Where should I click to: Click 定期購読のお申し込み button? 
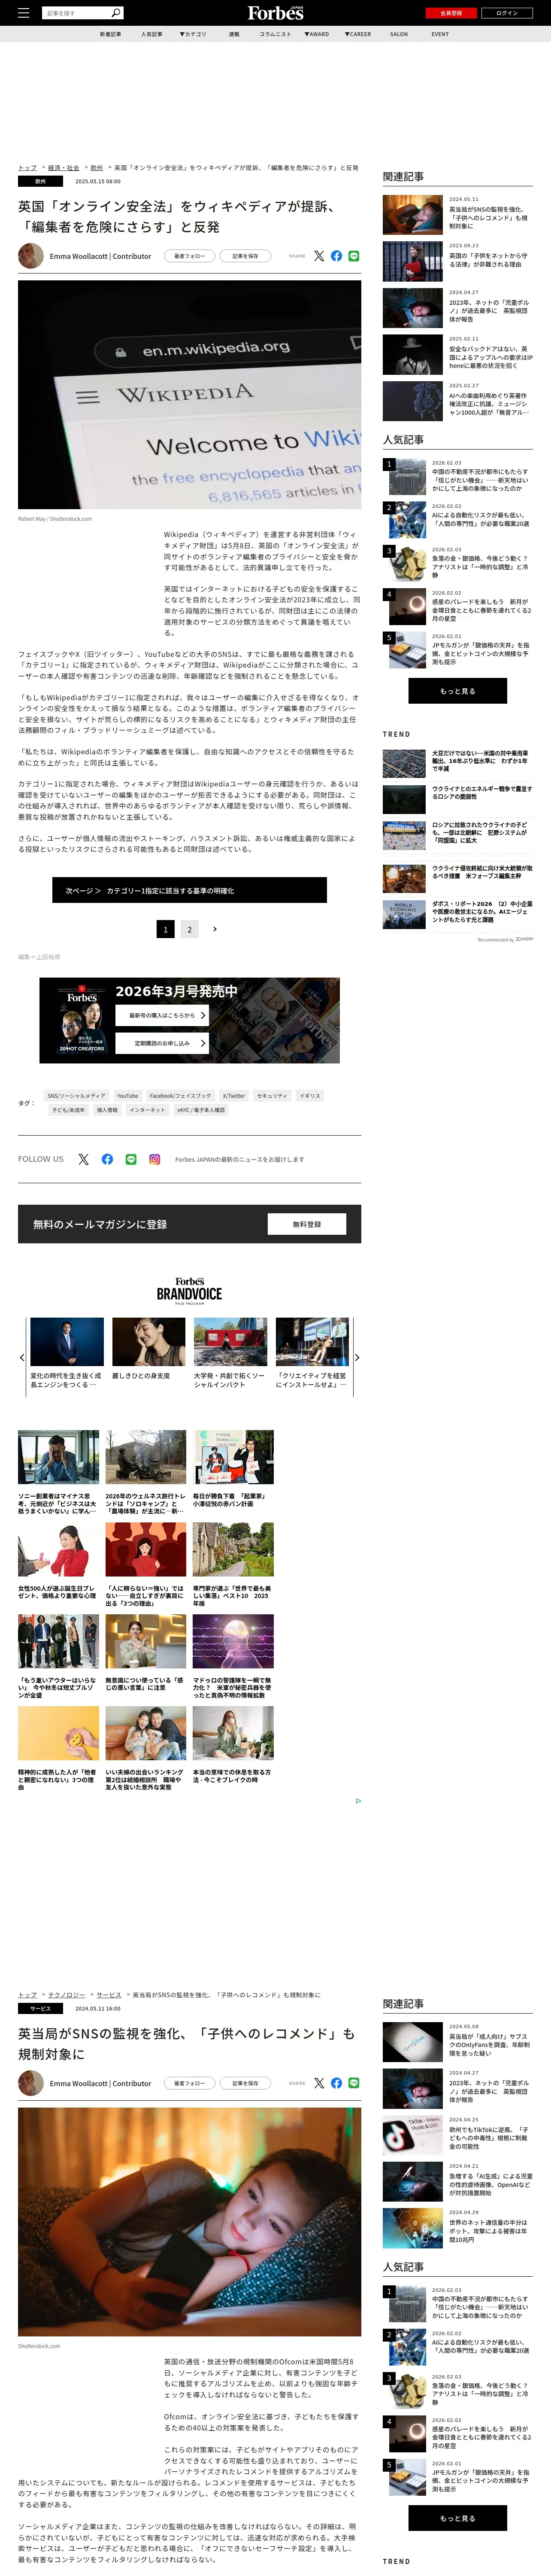coord(162,1043)
